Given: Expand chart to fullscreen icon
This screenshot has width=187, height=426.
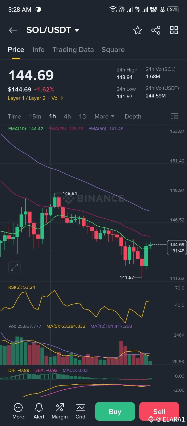Looking at the screenshot, I should 14,267.
